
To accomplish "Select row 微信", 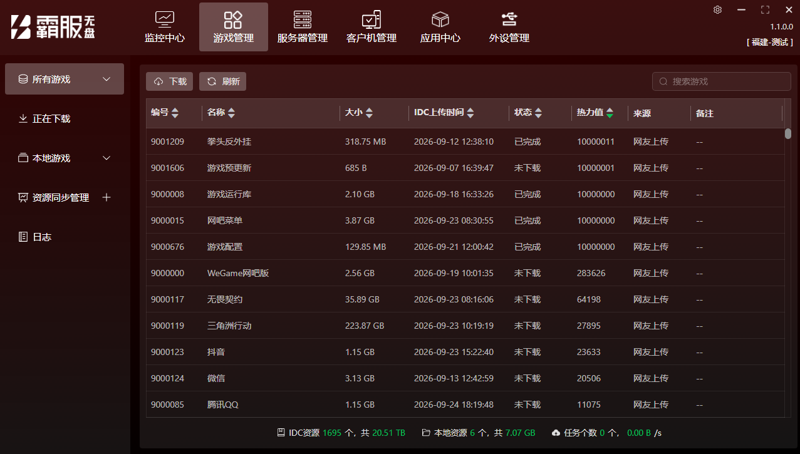I will tap(465, 378).
